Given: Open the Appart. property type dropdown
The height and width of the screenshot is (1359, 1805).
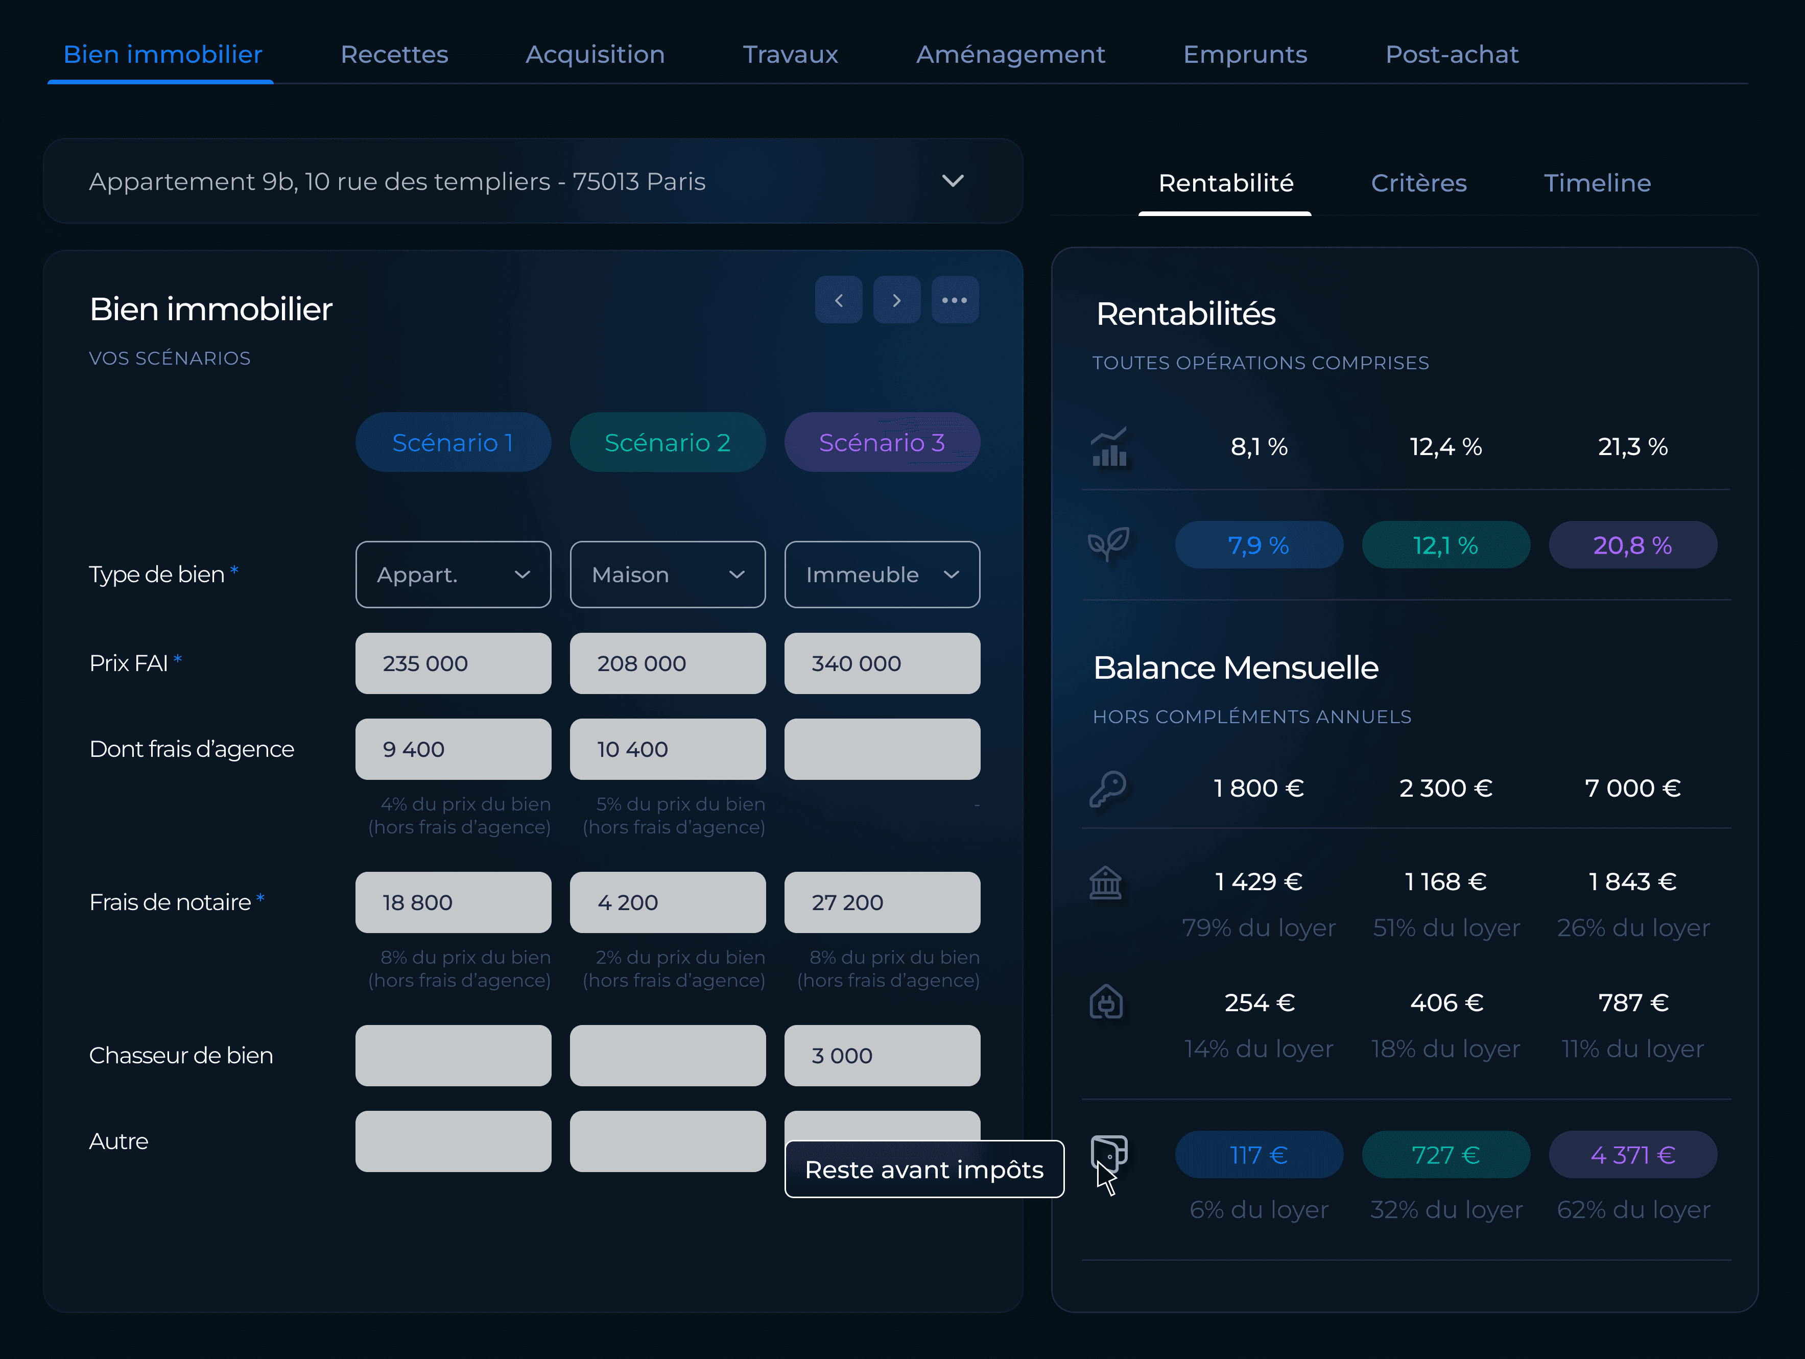Looking at the screenshot, I should (x=453, y=574).
